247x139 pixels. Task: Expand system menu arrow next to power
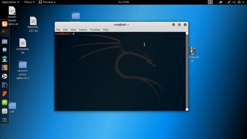pyautogui.click(x=243, y=2)
